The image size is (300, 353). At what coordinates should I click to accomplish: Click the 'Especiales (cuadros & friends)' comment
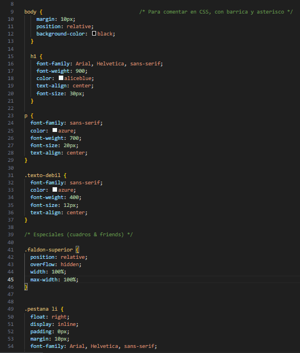coord(79,235)
